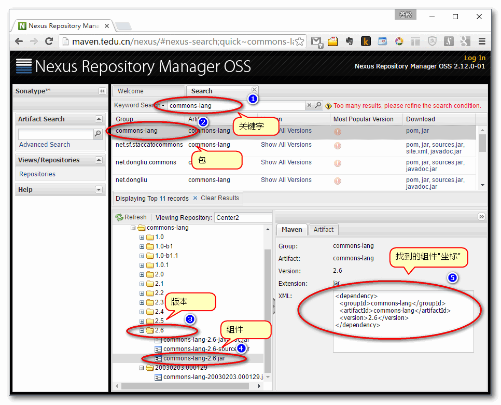Click the Viewing Repository Center2 field

(x=243, y=217)
